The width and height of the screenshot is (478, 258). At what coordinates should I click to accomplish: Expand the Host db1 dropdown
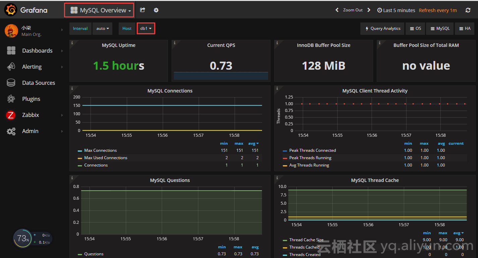146,28
